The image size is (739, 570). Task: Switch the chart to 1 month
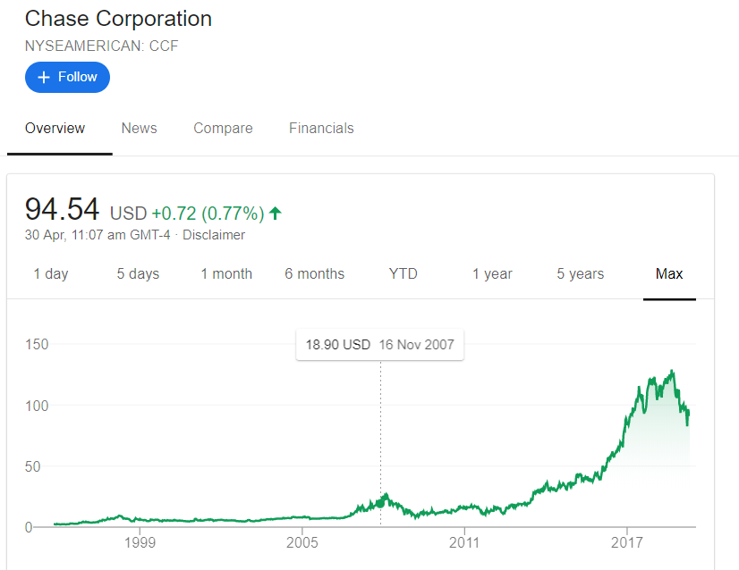[226, 274]
